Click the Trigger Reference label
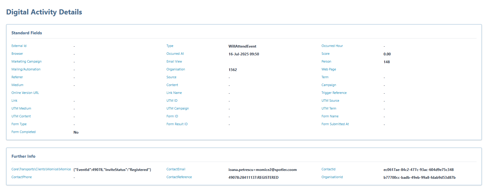Screen dimensions: 488x192 pos(334,93)
